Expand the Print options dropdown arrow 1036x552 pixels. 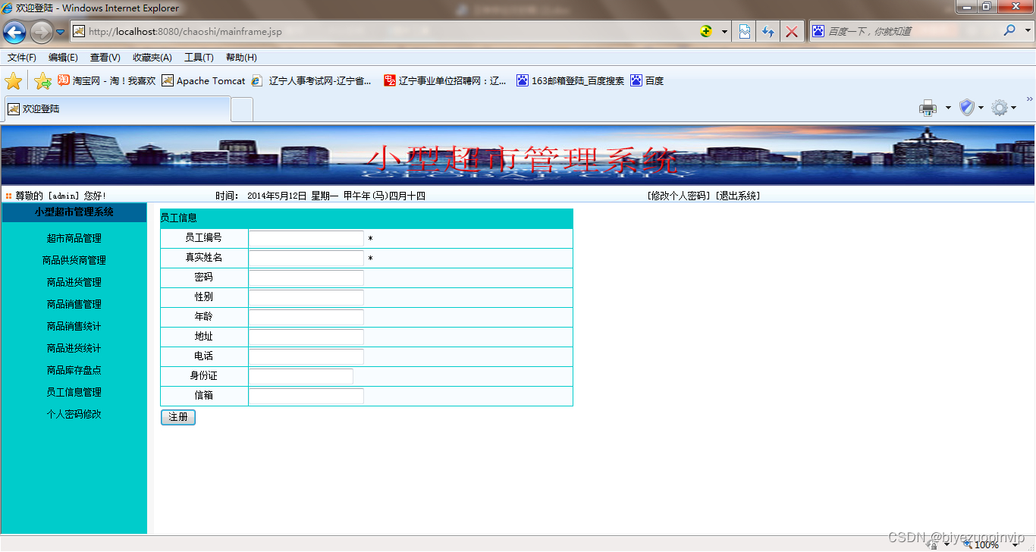(948, 108)
